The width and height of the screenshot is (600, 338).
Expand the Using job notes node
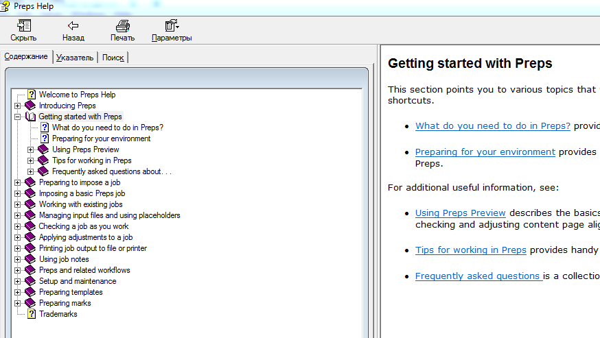pyautogui.click(x=18, y=260)
